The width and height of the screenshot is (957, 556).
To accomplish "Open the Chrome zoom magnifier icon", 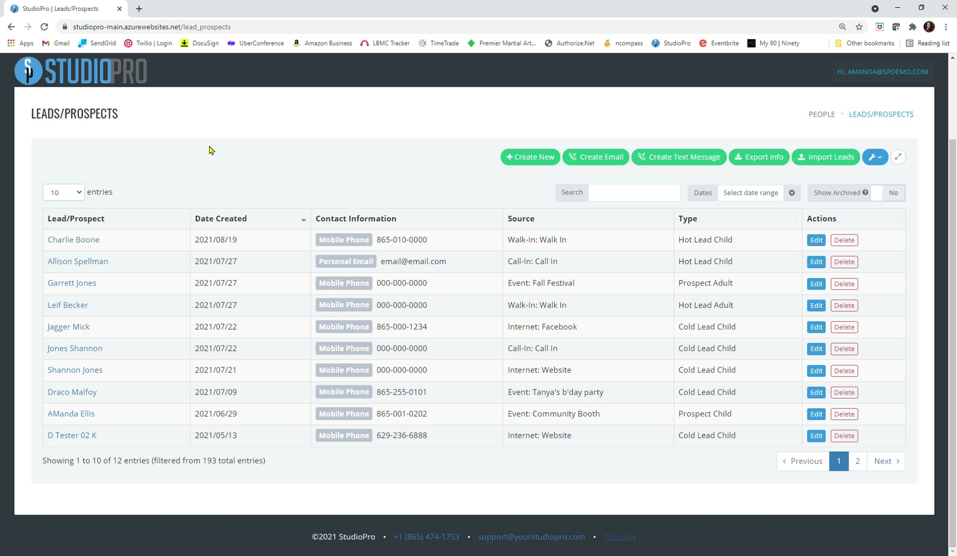I will pyautogui.click(x=842, y=27).
